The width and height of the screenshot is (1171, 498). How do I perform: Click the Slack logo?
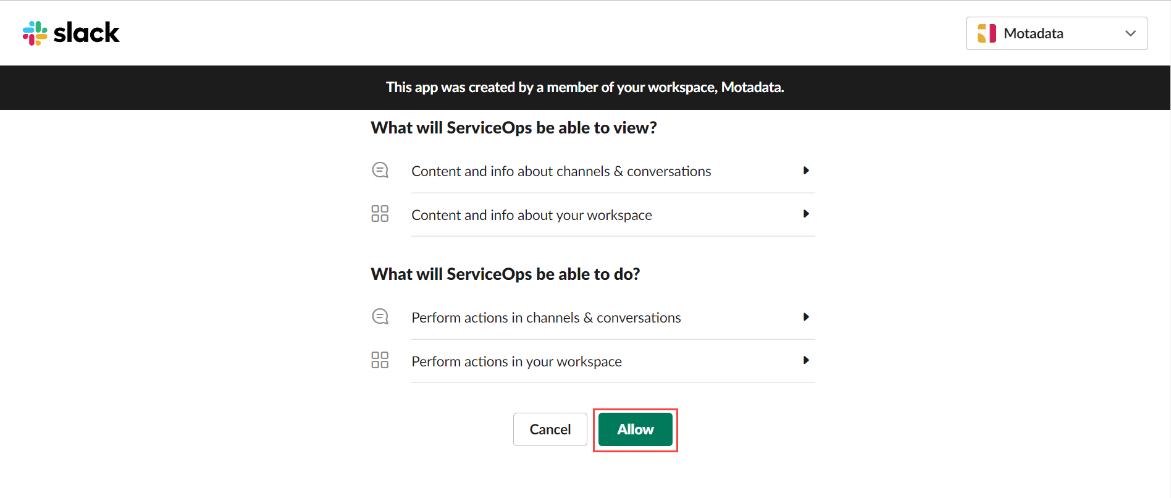pyautogui.click(x=70, y=33)
